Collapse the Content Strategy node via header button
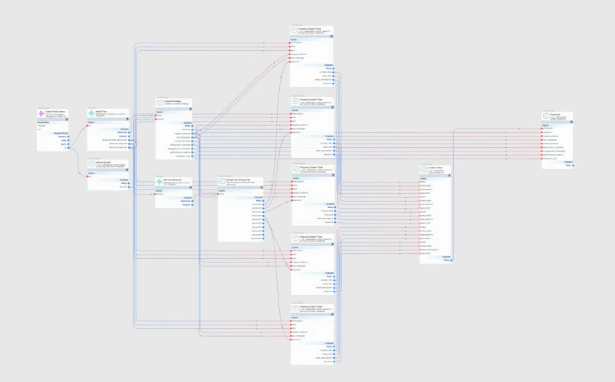Image resolution: width=615 pixels, height=382 pixels. 191,109
